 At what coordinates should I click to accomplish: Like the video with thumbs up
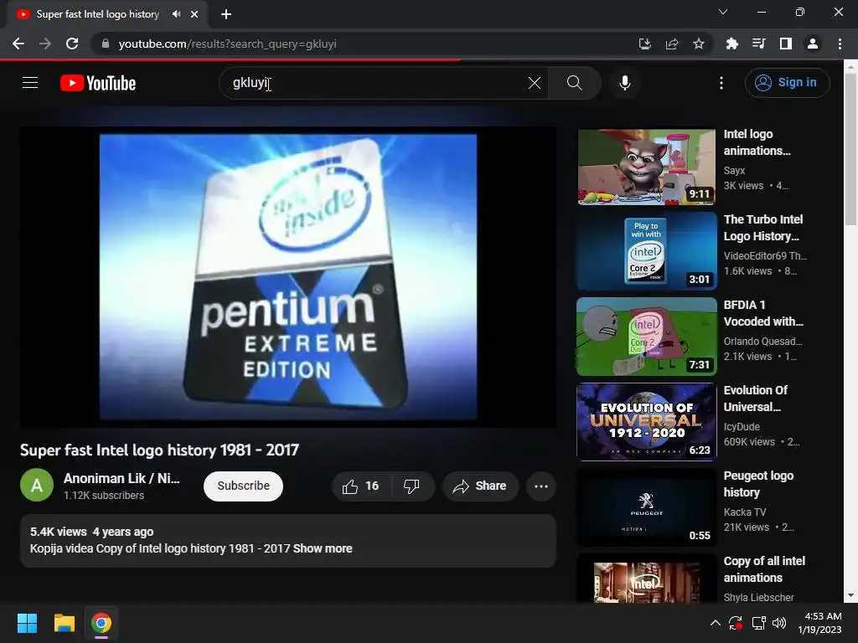360,486
